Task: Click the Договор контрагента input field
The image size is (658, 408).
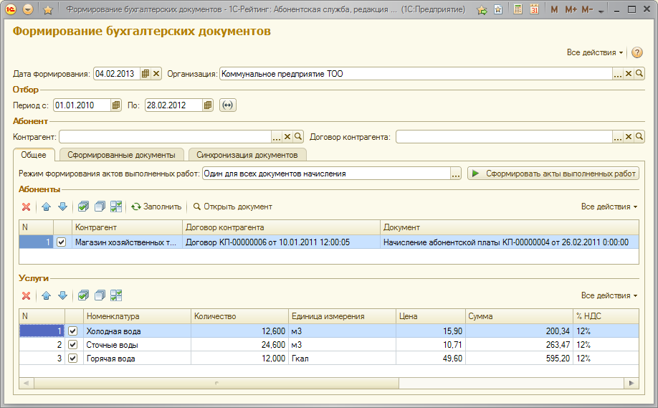Action: (503, 137)
